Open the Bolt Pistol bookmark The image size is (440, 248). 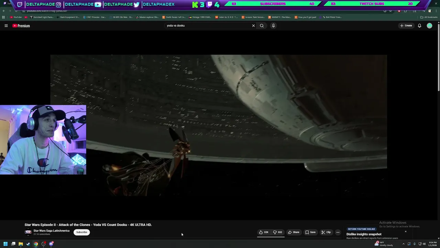click(x=330, y=17)
